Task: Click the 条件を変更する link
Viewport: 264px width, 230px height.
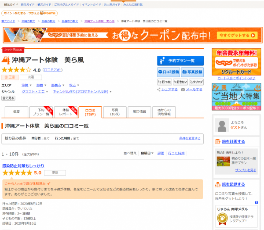Action: tap(190, 138)
